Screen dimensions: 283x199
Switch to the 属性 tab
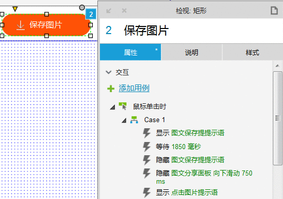[131, 52]
